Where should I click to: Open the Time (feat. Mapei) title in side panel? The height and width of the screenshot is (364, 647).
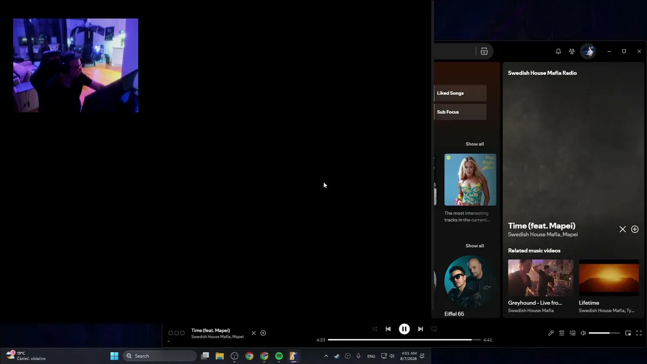pyautogui.click(x=542, y=225)
